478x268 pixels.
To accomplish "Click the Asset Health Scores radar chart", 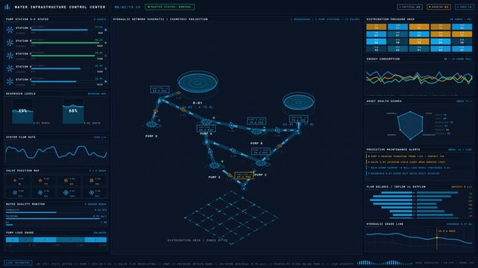I will [x=410, y=125].
